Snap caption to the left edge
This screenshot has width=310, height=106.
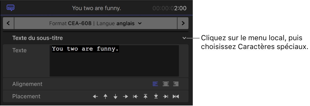tap(135, 96)
